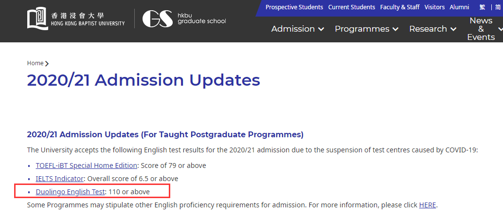Go to Prospective Students page

[294, 7]
